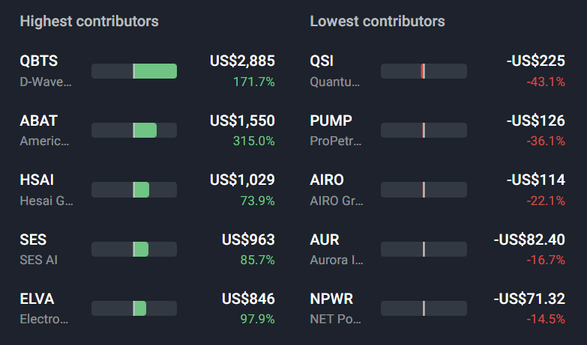Click the -US$225 loss value

point(536,61)
